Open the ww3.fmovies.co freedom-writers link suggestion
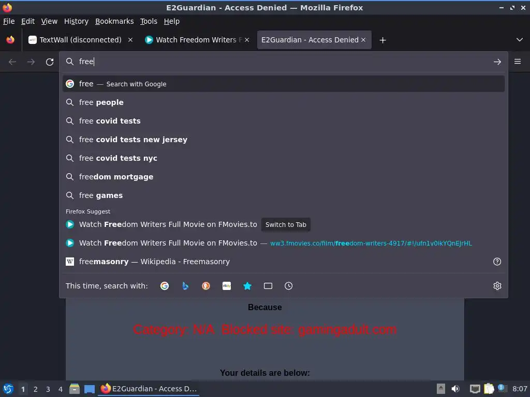530x397 pixels. pos(283,243)
